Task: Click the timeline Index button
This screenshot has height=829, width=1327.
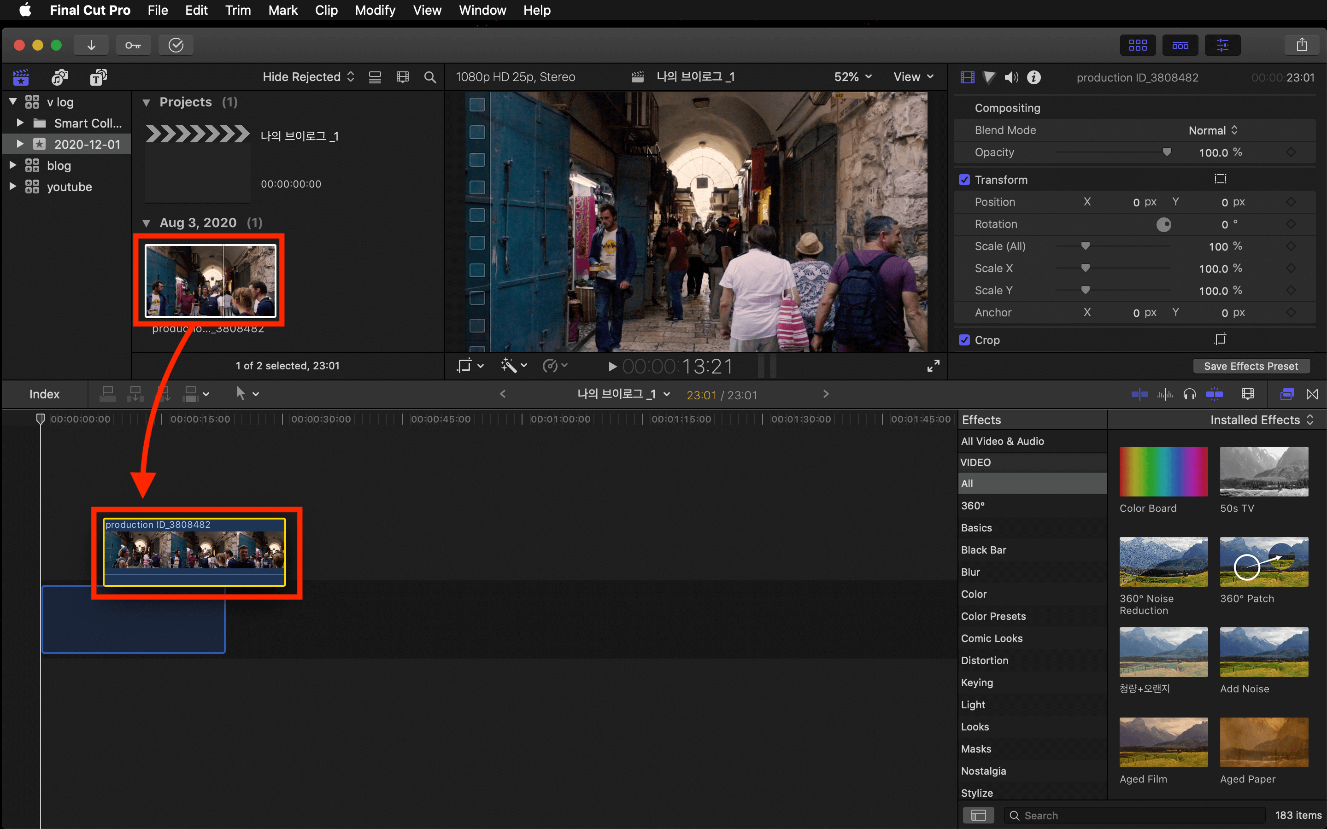Action: pyautogui.click(x=44, y=394)
